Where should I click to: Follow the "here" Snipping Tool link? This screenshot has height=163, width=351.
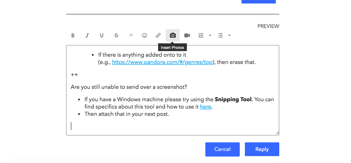pyautogui.click(x=206, y=107)
